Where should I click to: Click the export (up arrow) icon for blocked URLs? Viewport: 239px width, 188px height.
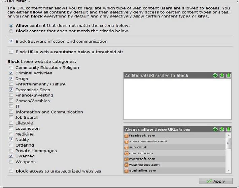click(228, 75)
